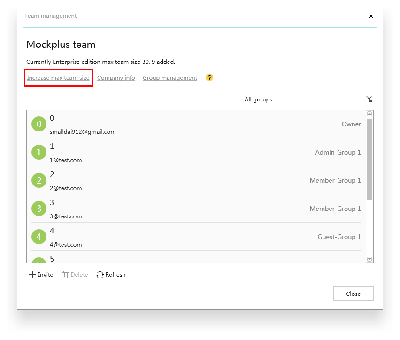Open the Increase max team size link
The height and width of the screenshot is (340, 400).
coord(58,78)
